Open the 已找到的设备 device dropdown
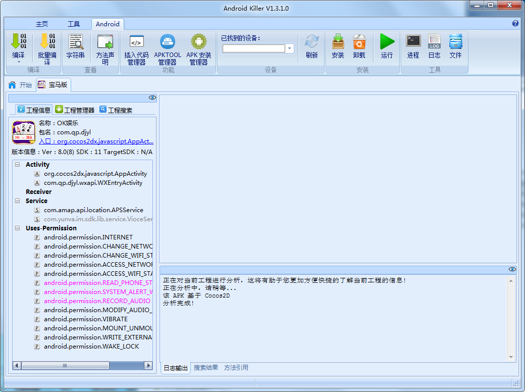The width and height of the screenshot is (525, 392). (290, 48)
